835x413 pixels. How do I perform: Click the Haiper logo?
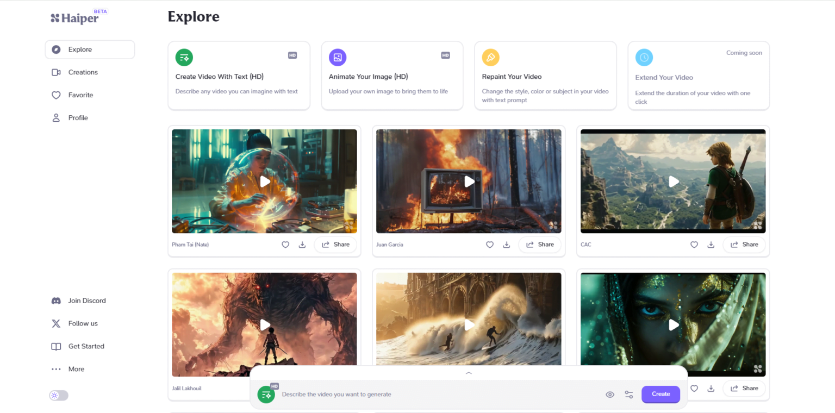pos(74,17)
